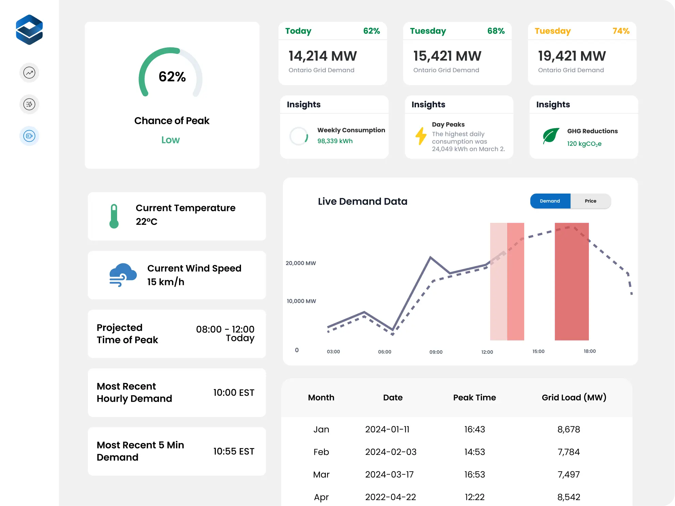
Task: Click the 15,421 MW value
Action: (447, 56)
